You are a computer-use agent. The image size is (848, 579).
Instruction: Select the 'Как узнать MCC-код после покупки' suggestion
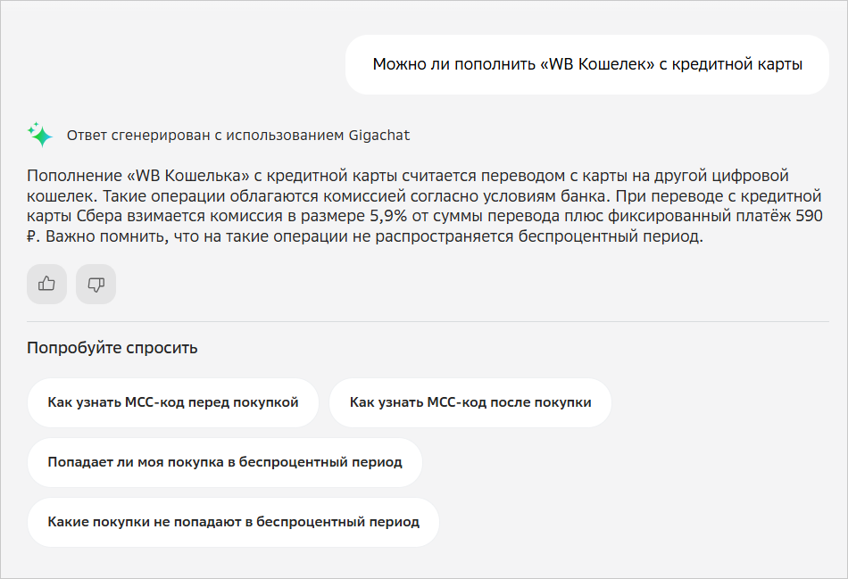point(470,402)
